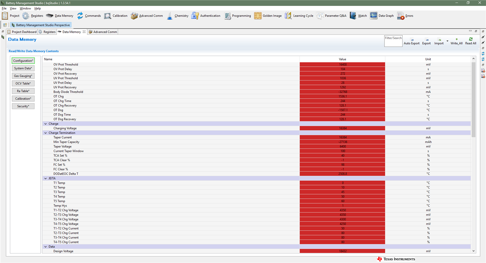Select the DODatEOC Delta T value cell
This screenshot has width=486, height=263.
click(x=342, y=174)
